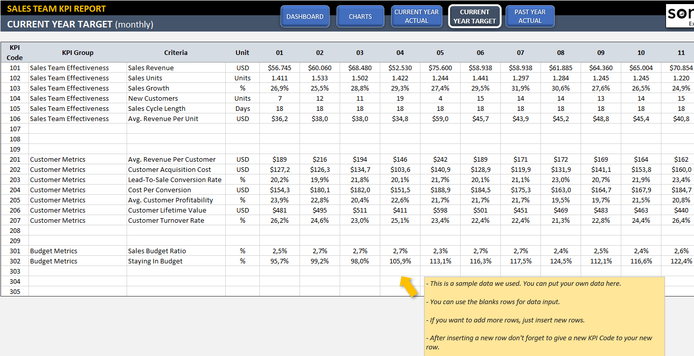Viewport: 694px width, 356px height.
Task: Open the Charts view
Action: click(x=360, y=16)
